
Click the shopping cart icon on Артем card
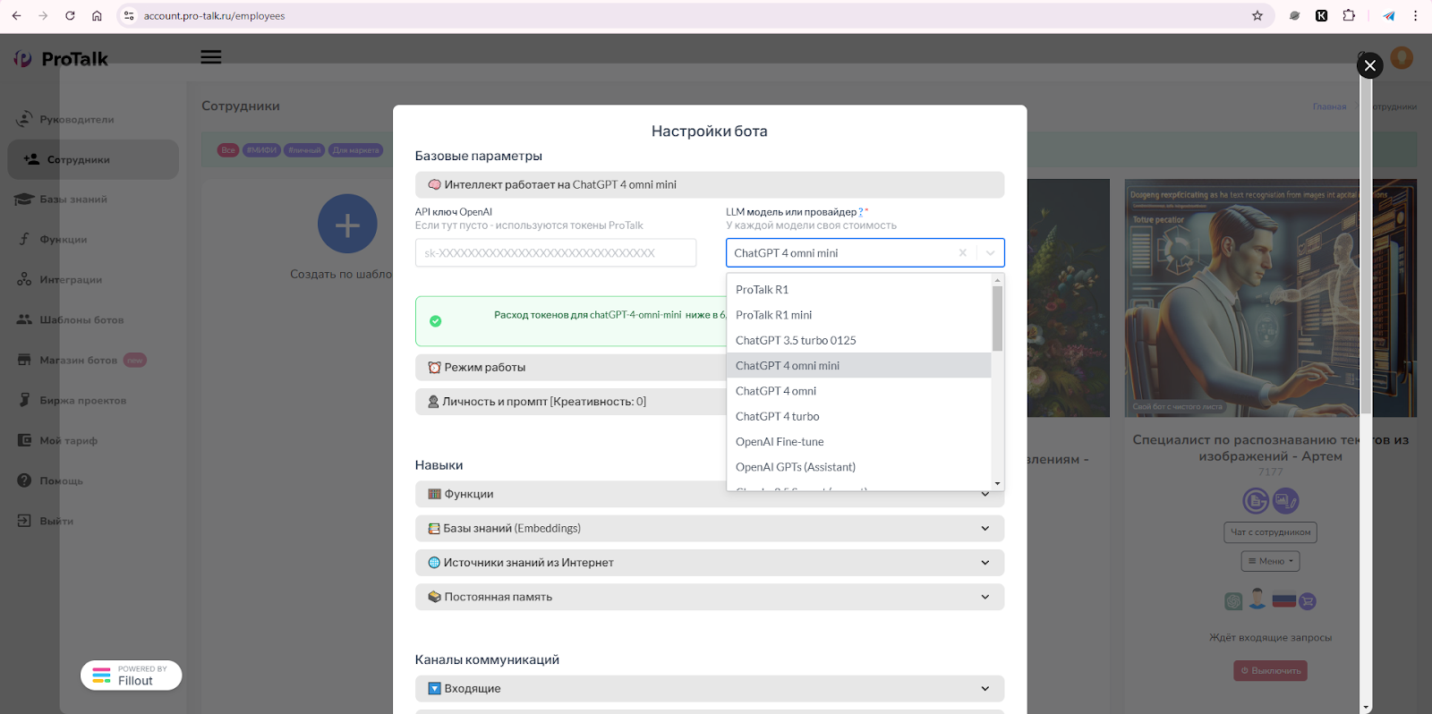[x=1308, y=601]
